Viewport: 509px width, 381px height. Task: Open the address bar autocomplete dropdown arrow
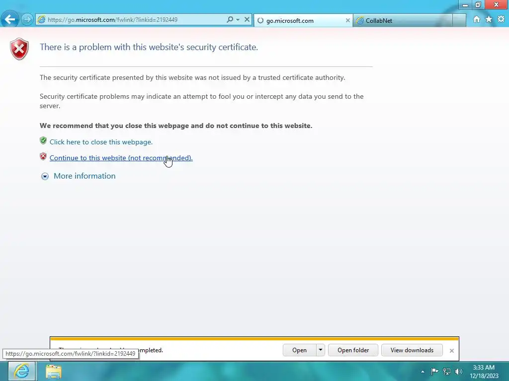(238, 20)
